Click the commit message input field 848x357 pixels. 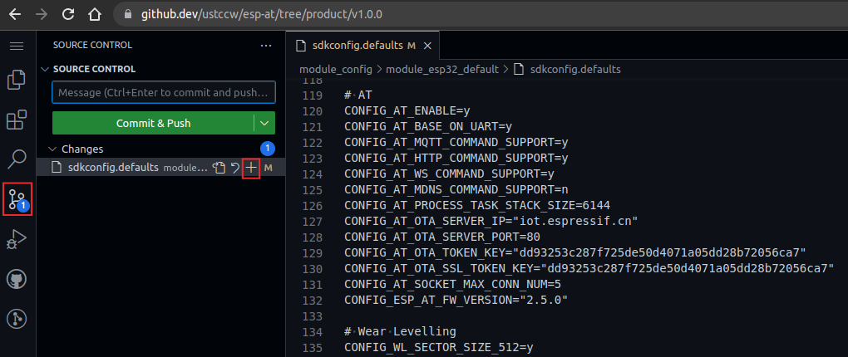163,92
